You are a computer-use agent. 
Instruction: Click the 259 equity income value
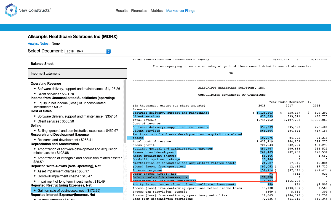(270, 185)
